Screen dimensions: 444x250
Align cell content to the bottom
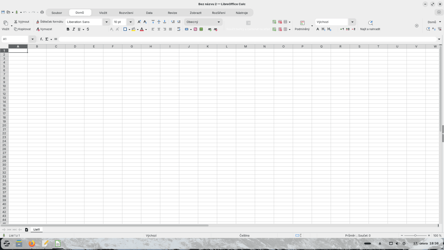tap(165, 22)
